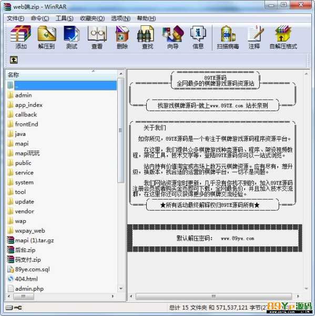Viewport: 315px width, 316px height.
Task: Click the file list scroll-down arrow
Action: (121, 289)
